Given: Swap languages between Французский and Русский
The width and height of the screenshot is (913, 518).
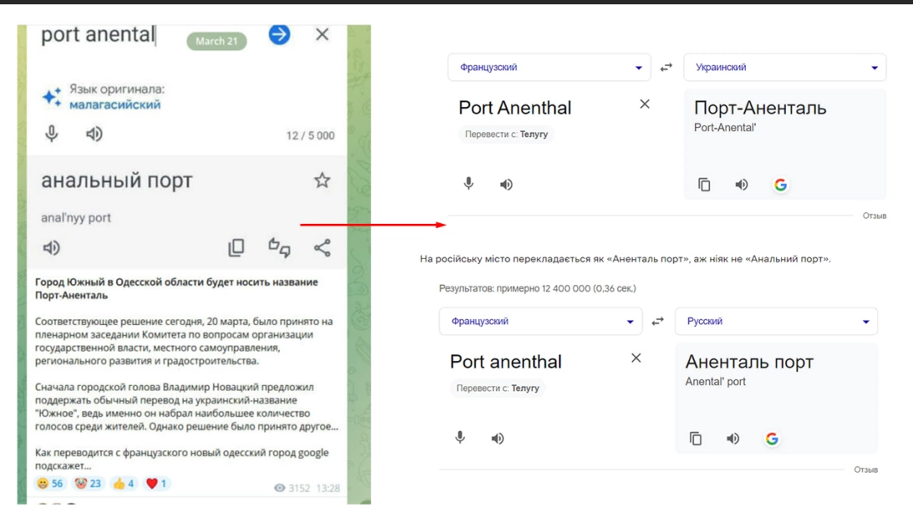Looking at the screenshot, I should coord(657,322).
